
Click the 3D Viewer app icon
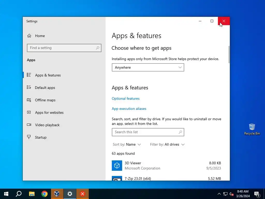[x=117, y=166]
